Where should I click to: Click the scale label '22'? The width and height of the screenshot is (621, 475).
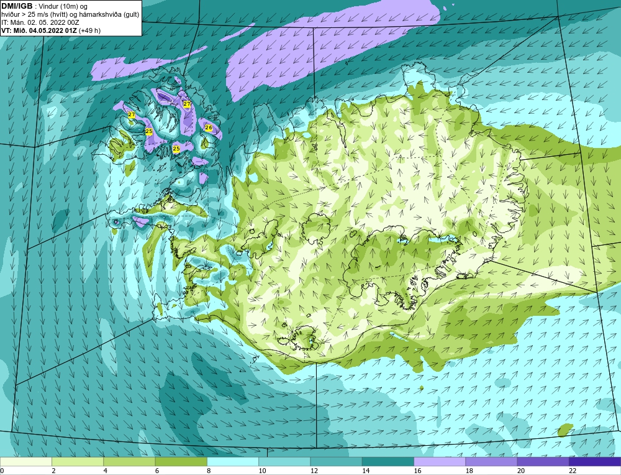(573, 471)
